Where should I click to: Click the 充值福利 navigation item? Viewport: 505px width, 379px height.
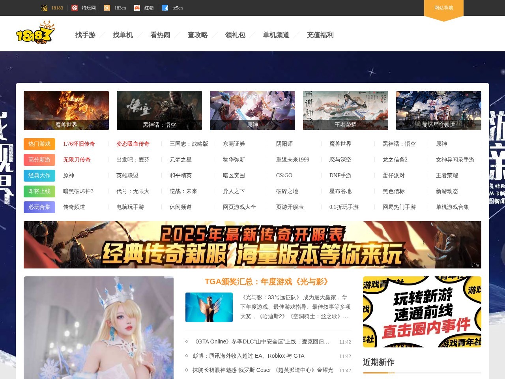pos(320,35)
